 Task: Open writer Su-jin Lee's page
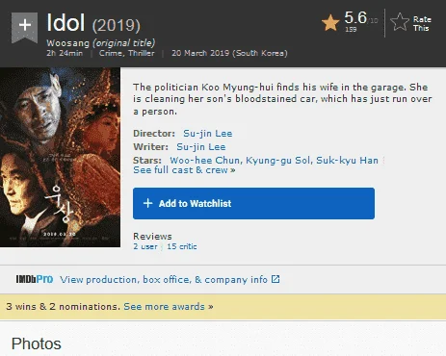[x=201, y=147]
